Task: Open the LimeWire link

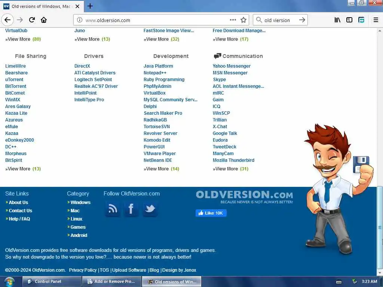Action: click(x=15, y=66)
